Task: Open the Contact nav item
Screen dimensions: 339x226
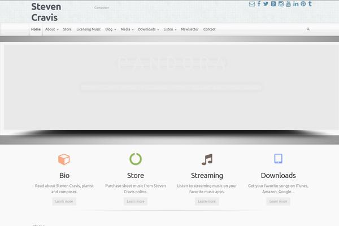Action: click(209, 29)
